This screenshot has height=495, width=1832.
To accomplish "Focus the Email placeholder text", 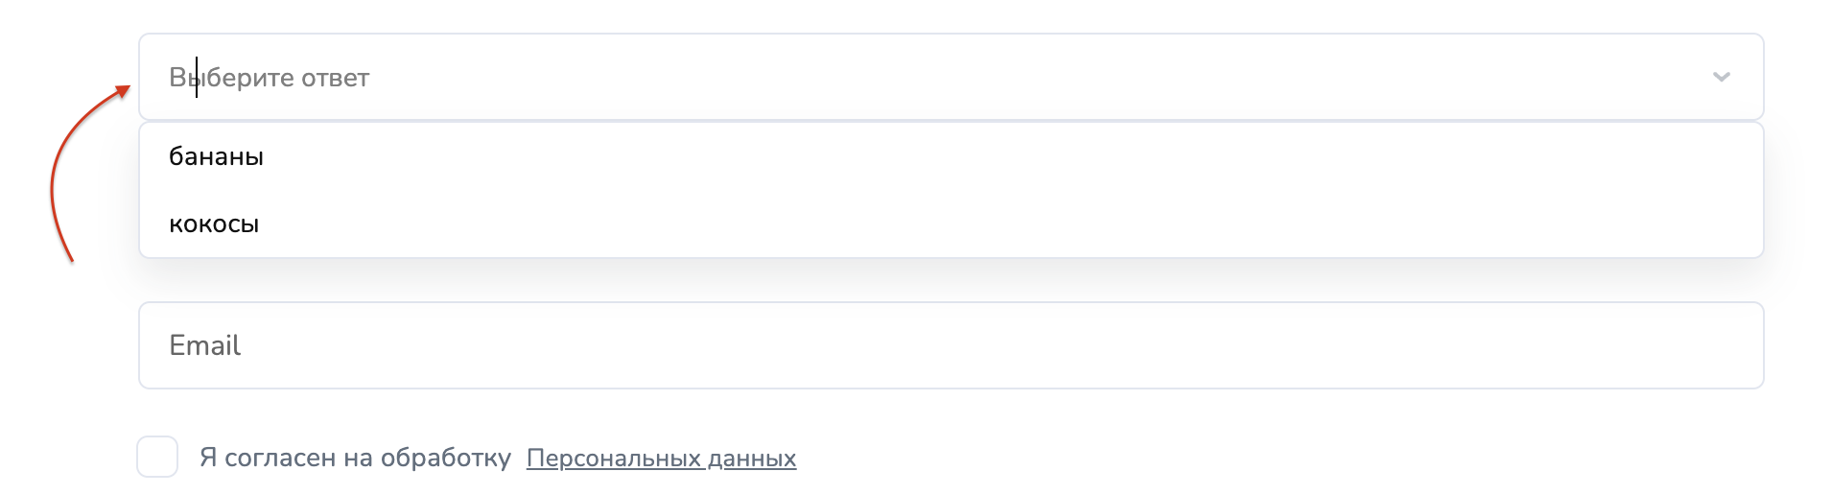I will coord(205,345).
